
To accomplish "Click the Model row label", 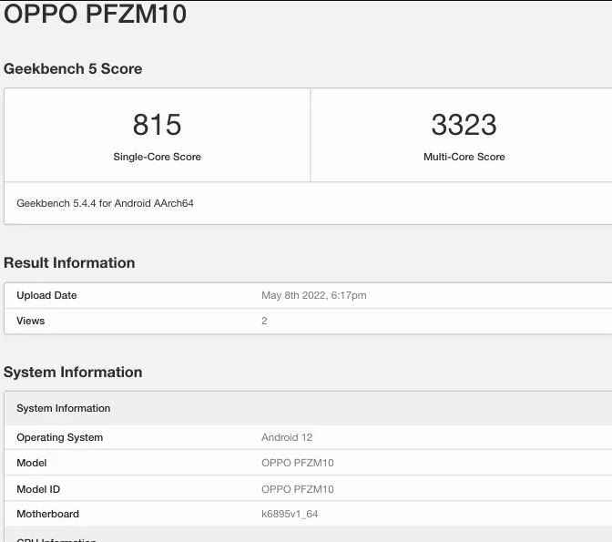I will 32,463.
